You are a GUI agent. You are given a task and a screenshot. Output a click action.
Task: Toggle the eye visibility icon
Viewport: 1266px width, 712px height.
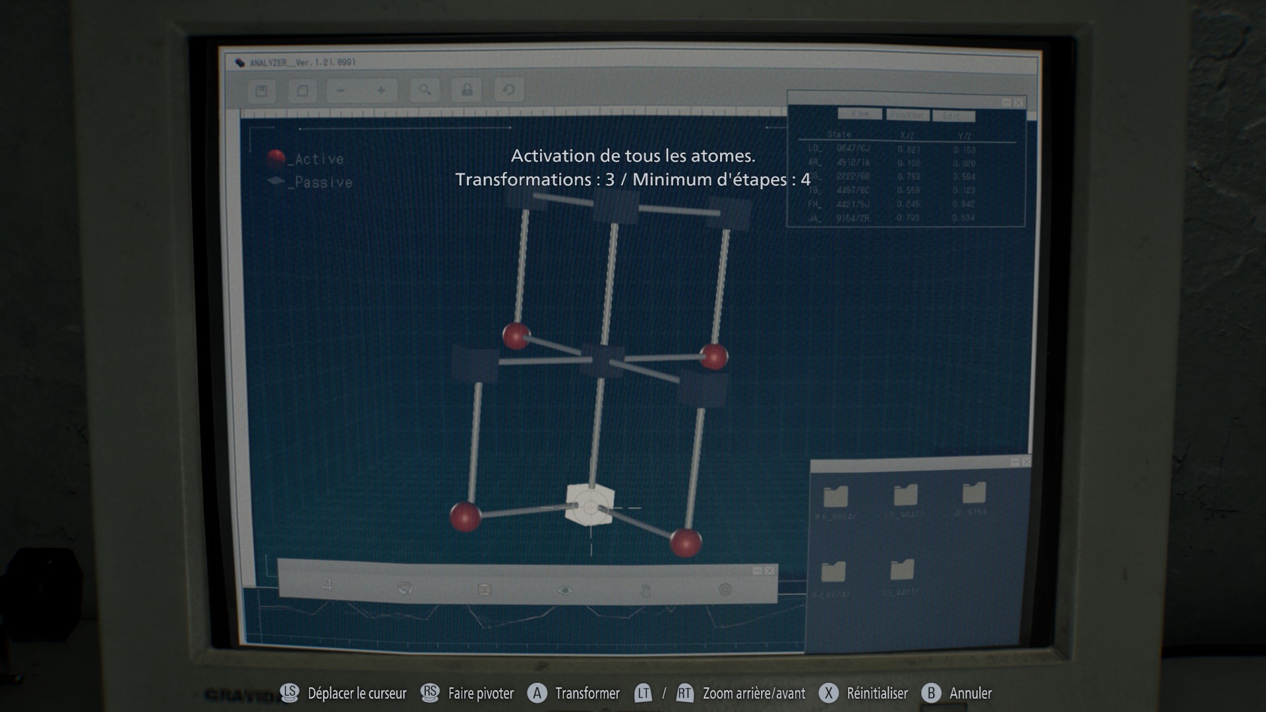(564, 590)
